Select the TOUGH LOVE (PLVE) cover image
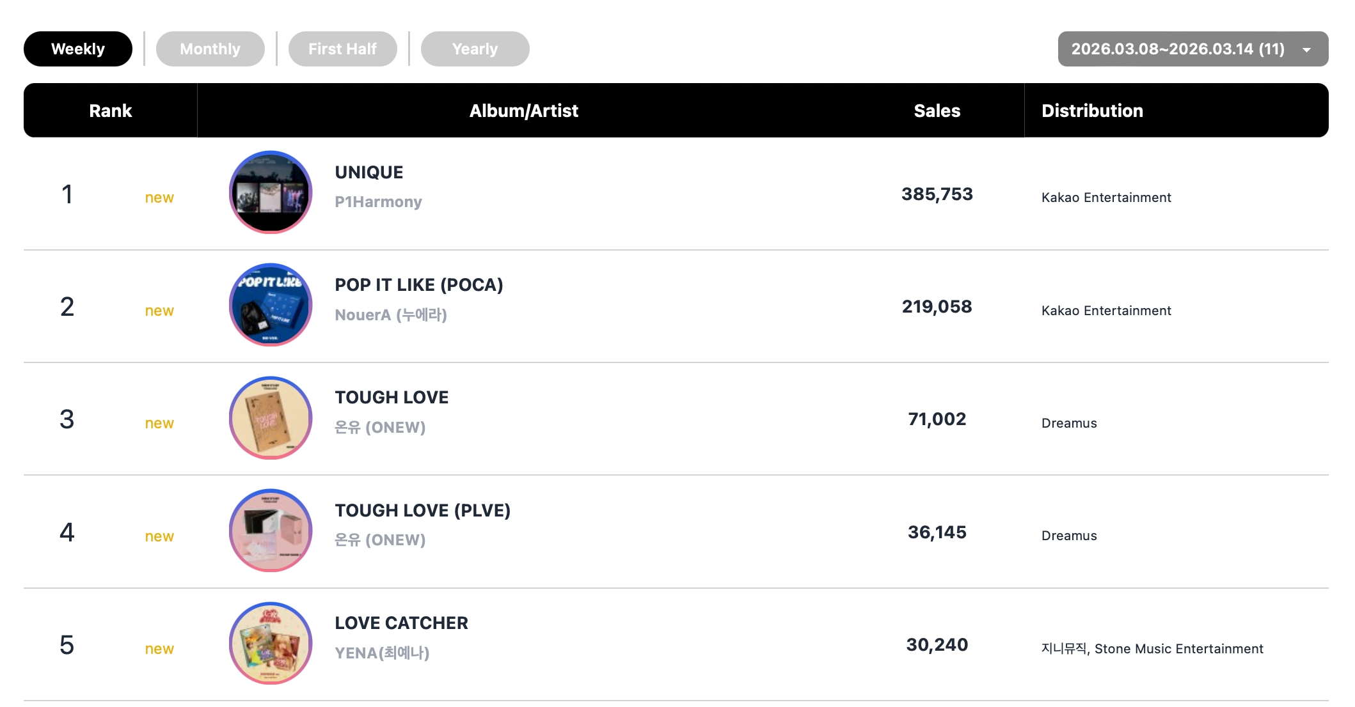 [x=271, y=531]
